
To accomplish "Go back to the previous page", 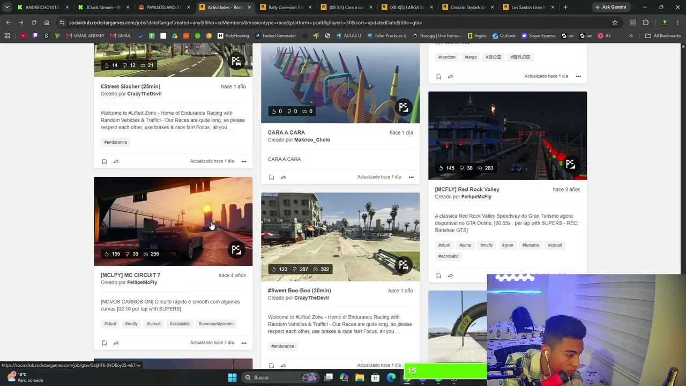I will click(x=8, y=23).
